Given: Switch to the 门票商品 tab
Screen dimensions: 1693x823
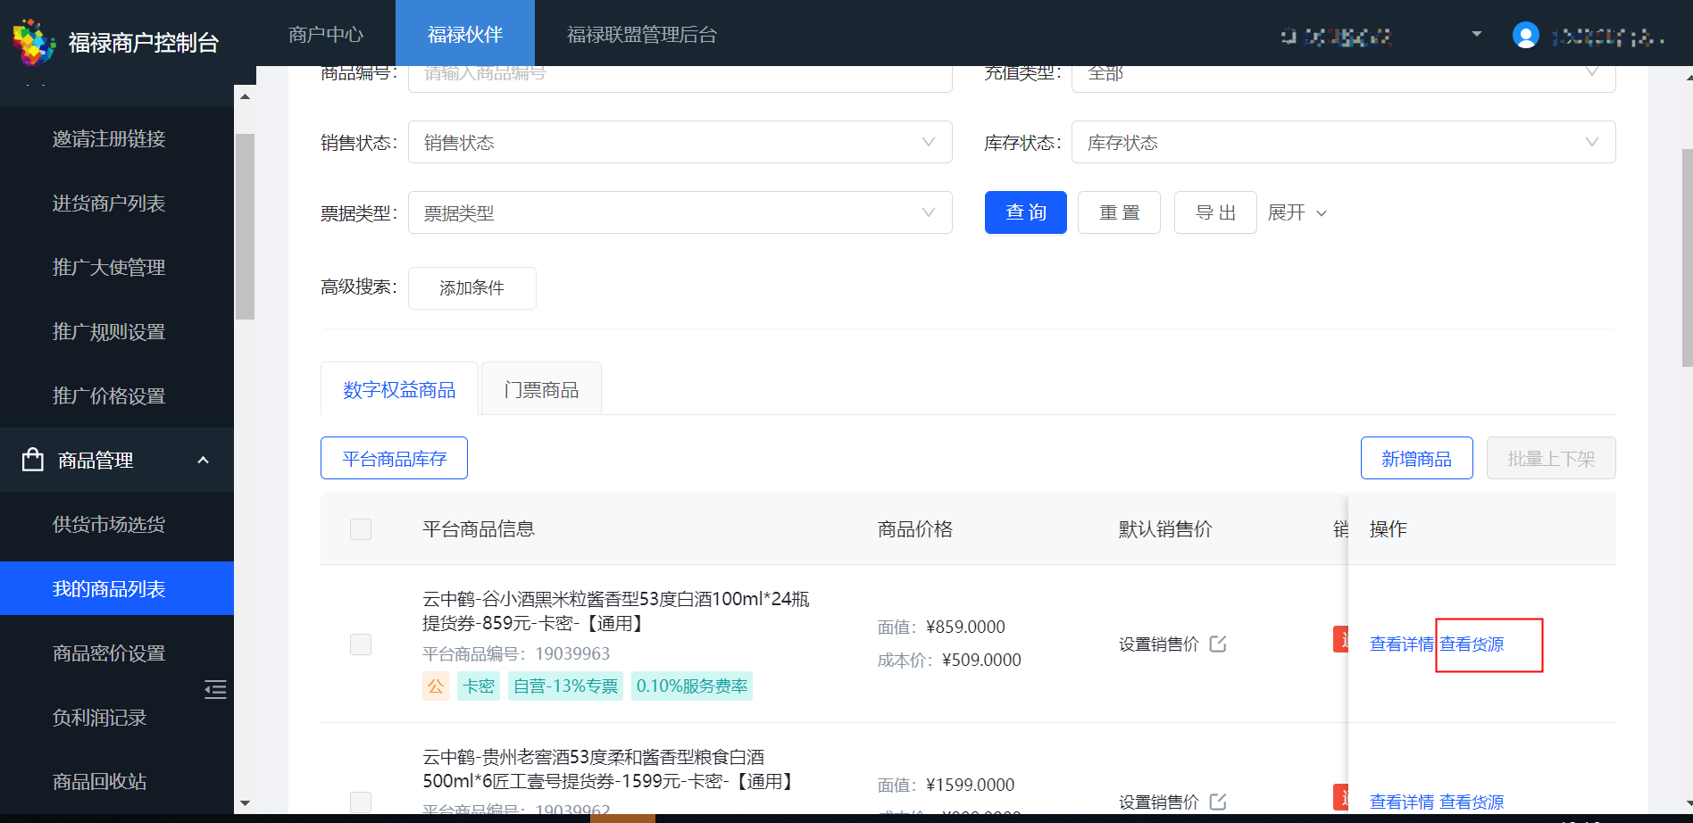Looking at the screenshot, I should click(541, 389).
